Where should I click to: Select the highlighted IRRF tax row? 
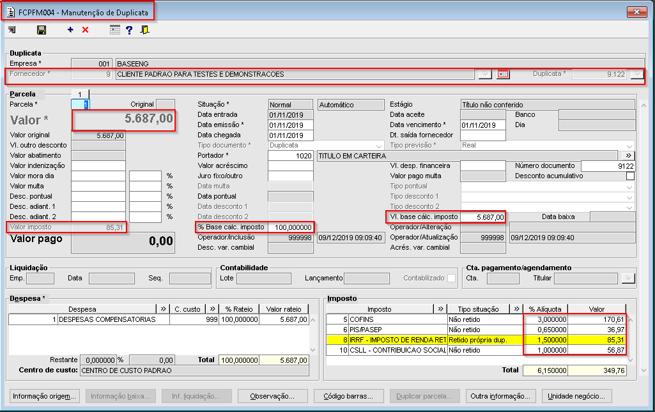[x=476, y=340]
